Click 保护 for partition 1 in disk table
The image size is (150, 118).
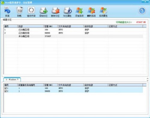[87, 30]
